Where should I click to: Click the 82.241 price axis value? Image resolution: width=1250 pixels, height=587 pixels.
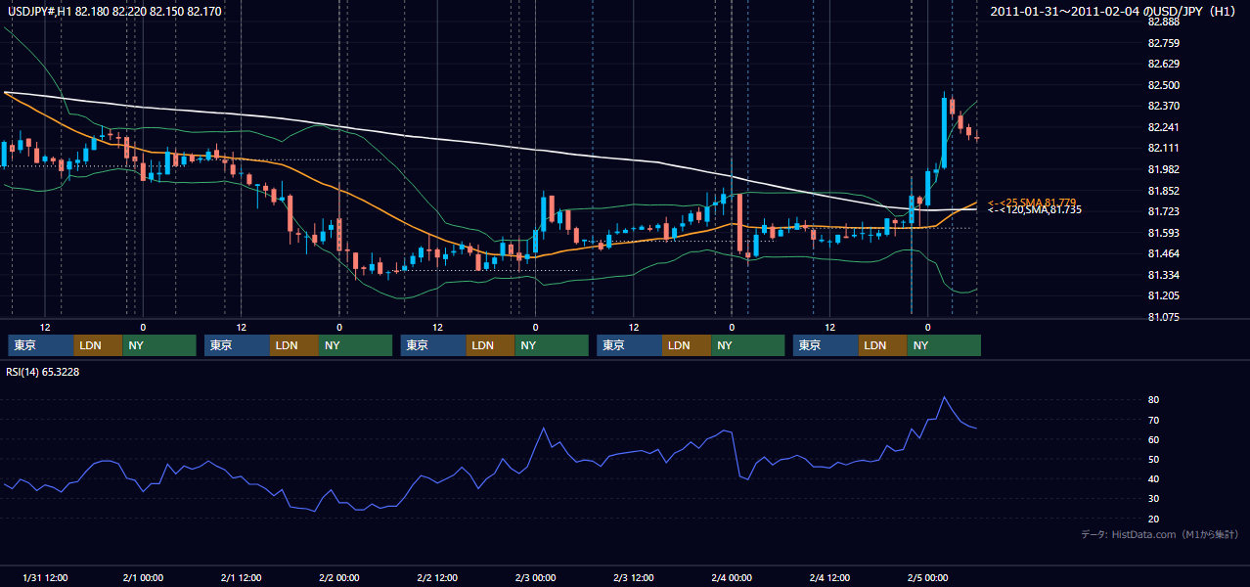point(1163,127)
